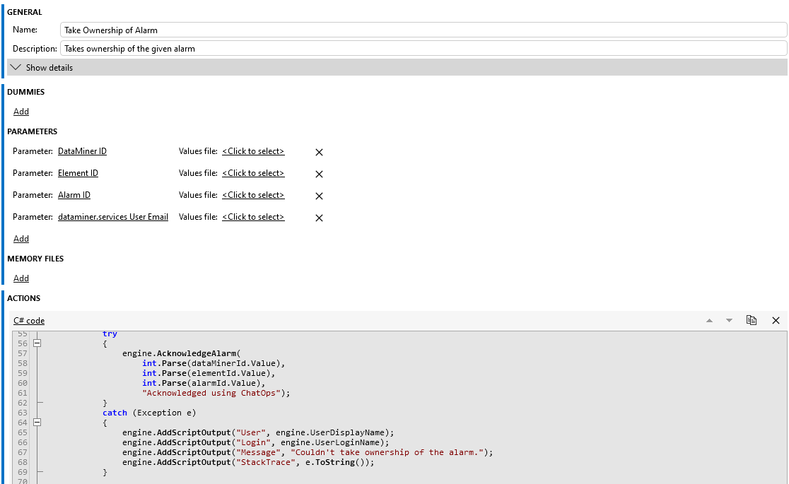
Task: Click the AddScriptOutput "User" line
Action: coord(258,432)
